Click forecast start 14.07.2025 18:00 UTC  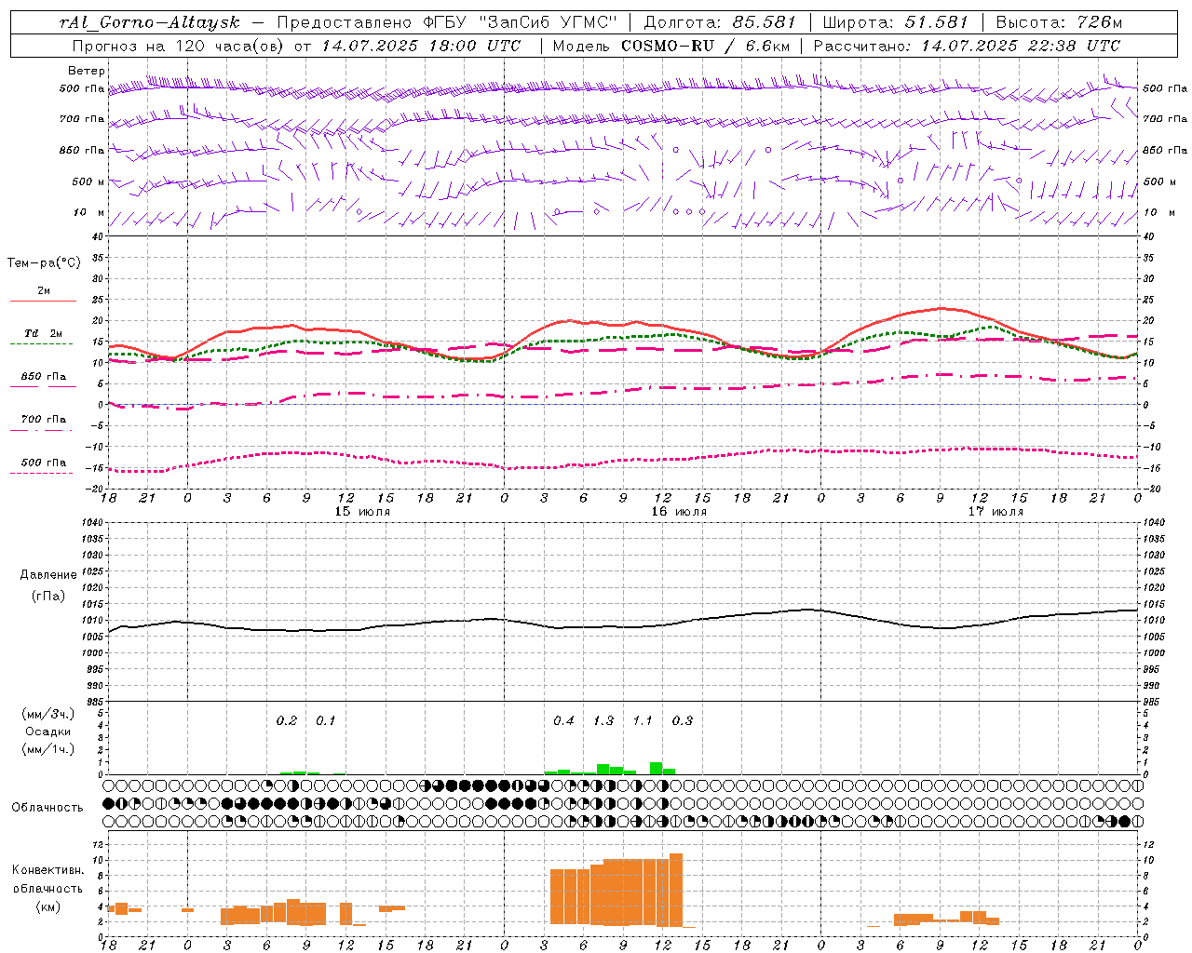tap(421, 45)
